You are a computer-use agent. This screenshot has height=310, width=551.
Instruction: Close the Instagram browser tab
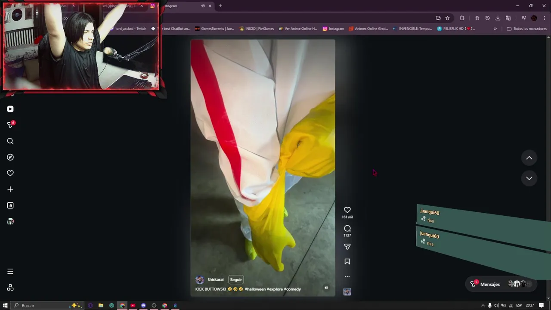coord(210,6)
